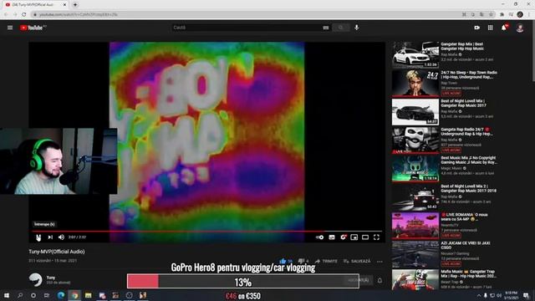535x301 pixels.
Task: Open the Tuny channel name link
Action: [50, 278]
